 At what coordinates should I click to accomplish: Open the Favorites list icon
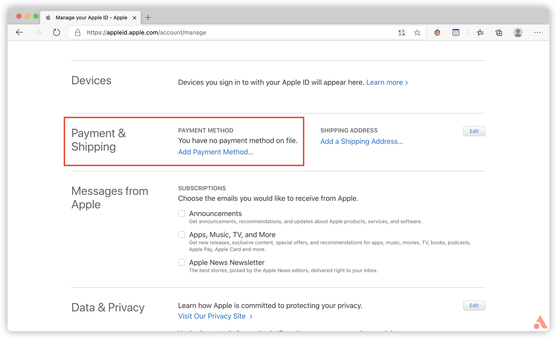point(480,32)
